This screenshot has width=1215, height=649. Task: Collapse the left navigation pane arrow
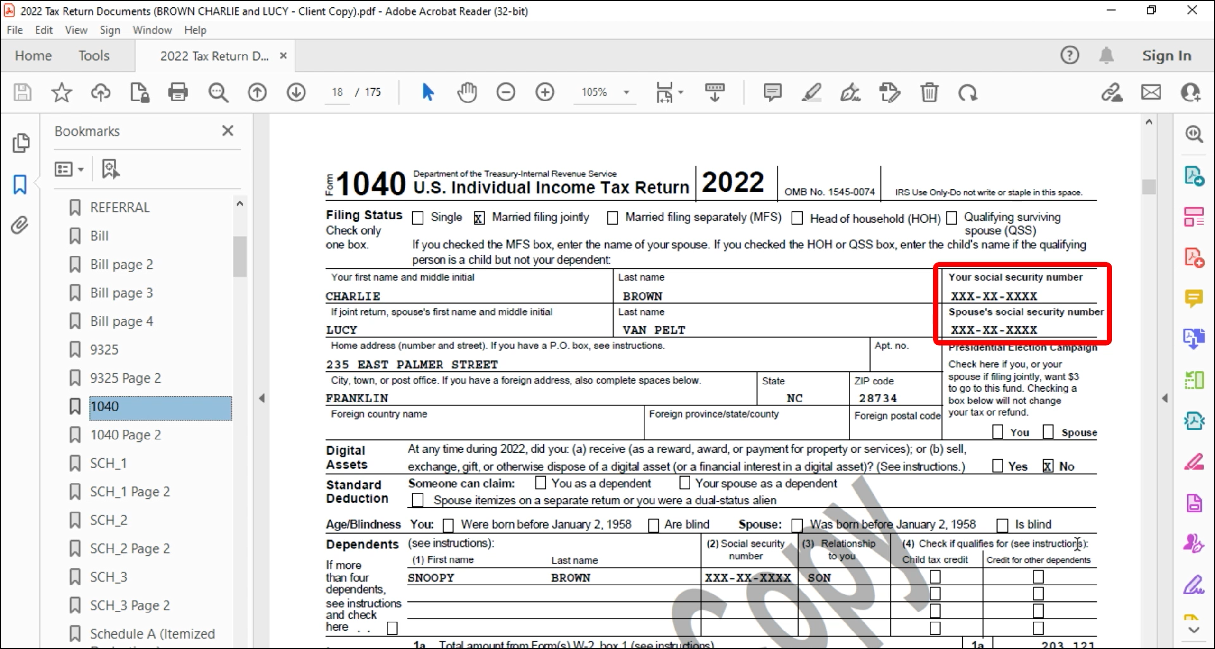tap(262, 398)
